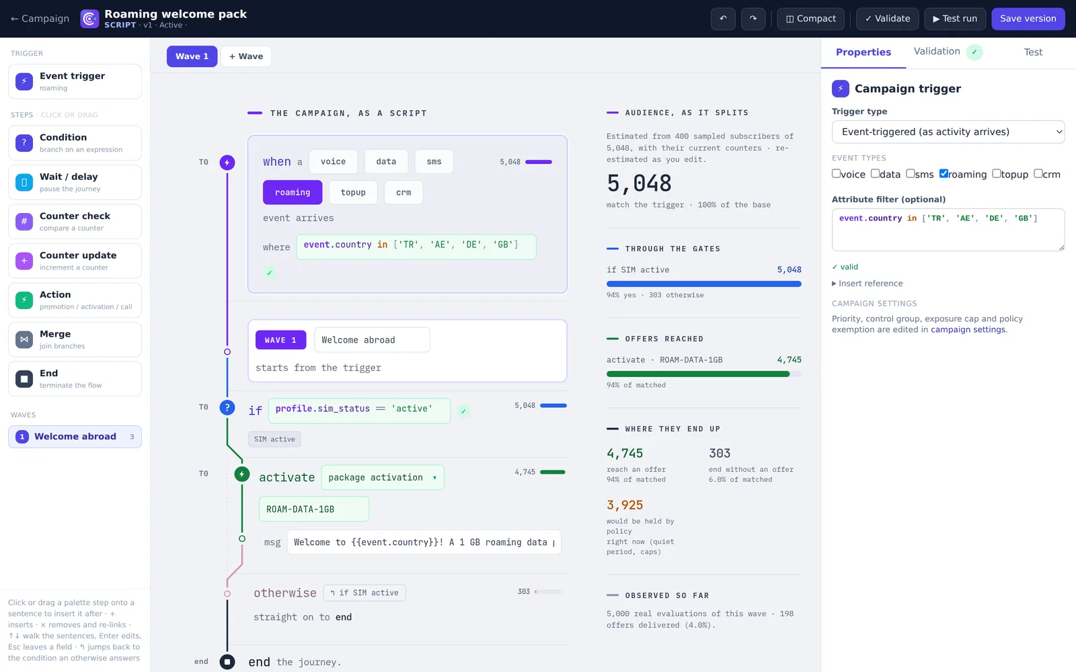
Task: Enable the sms event type checkbox
Action: (x=910, y=173)
